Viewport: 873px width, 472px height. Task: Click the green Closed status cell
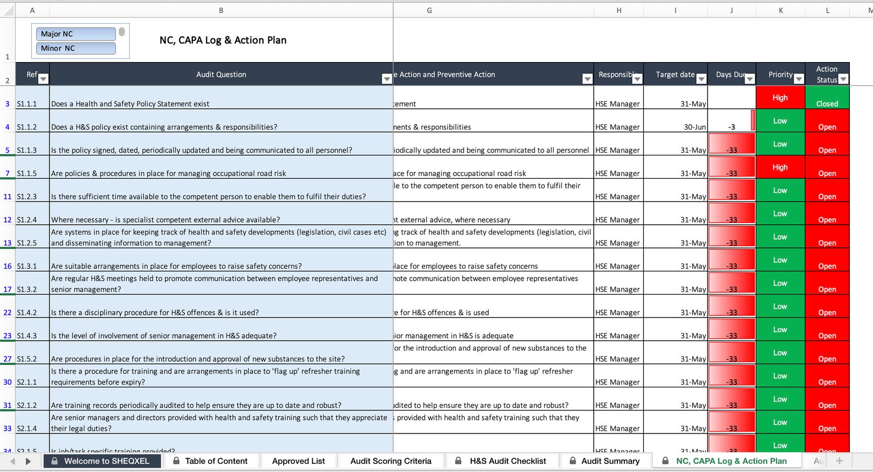[827, 97]
